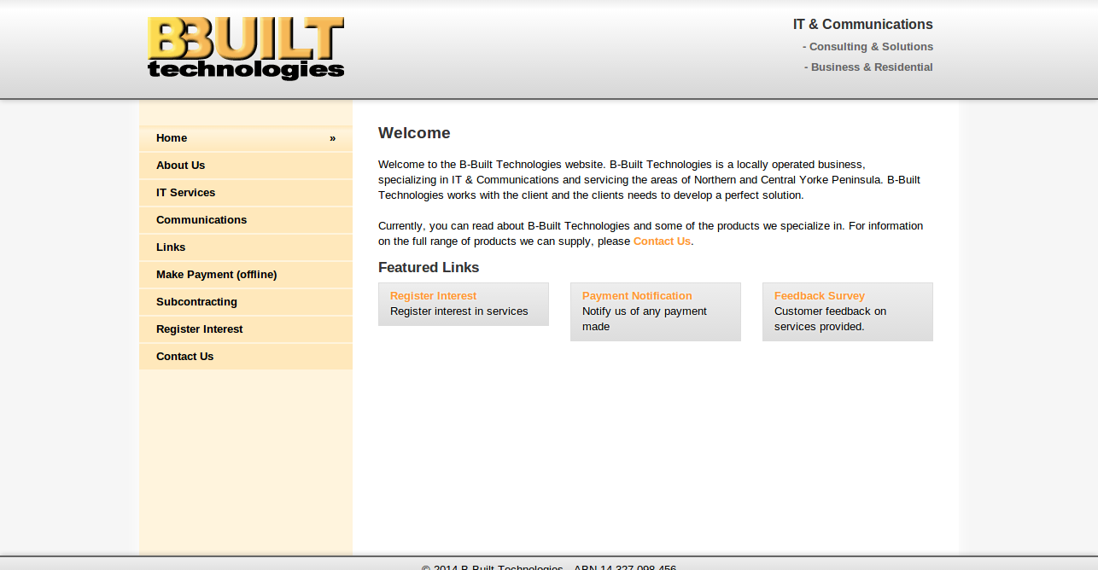The image size is (1098, 570).
Task: Click the arrow marker beside Home
Action: click(x=333, y=138)
